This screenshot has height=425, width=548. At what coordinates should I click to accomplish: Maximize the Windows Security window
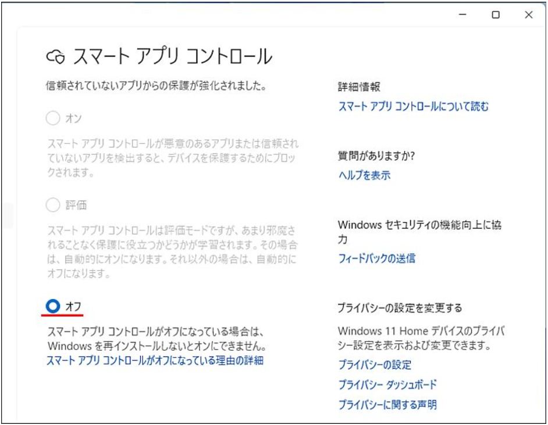[x=496, y=16]
